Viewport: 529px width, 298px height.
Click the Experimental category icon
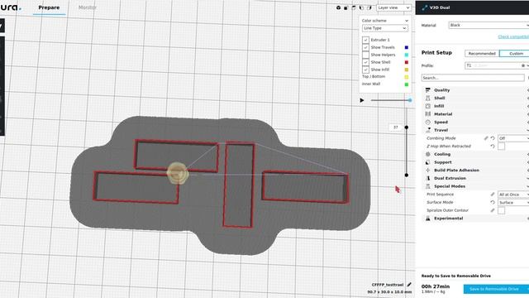428,219
